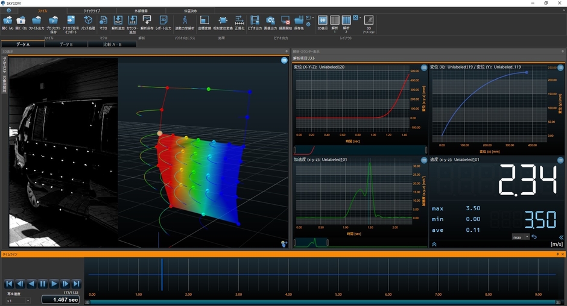Click the 座標変換 coordinate transform icon

tap(204, 22)
